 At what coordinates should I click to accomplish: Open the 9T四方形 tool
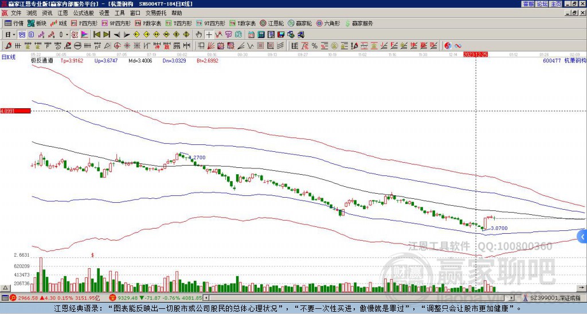(x=210, y=23)
